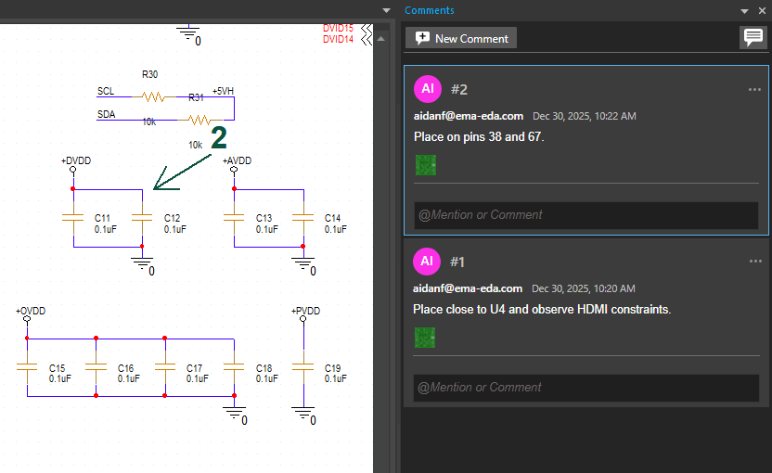Select capacitor C19 under +PVDD
The image size is (772, 473).
click(x=303, y=368)
